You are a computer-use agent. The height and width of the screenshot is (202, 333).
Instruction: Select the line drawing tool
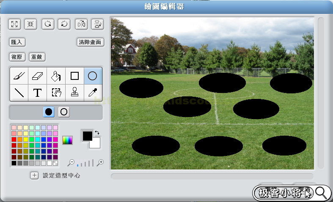pyautogui.click(x=19, y=93)
